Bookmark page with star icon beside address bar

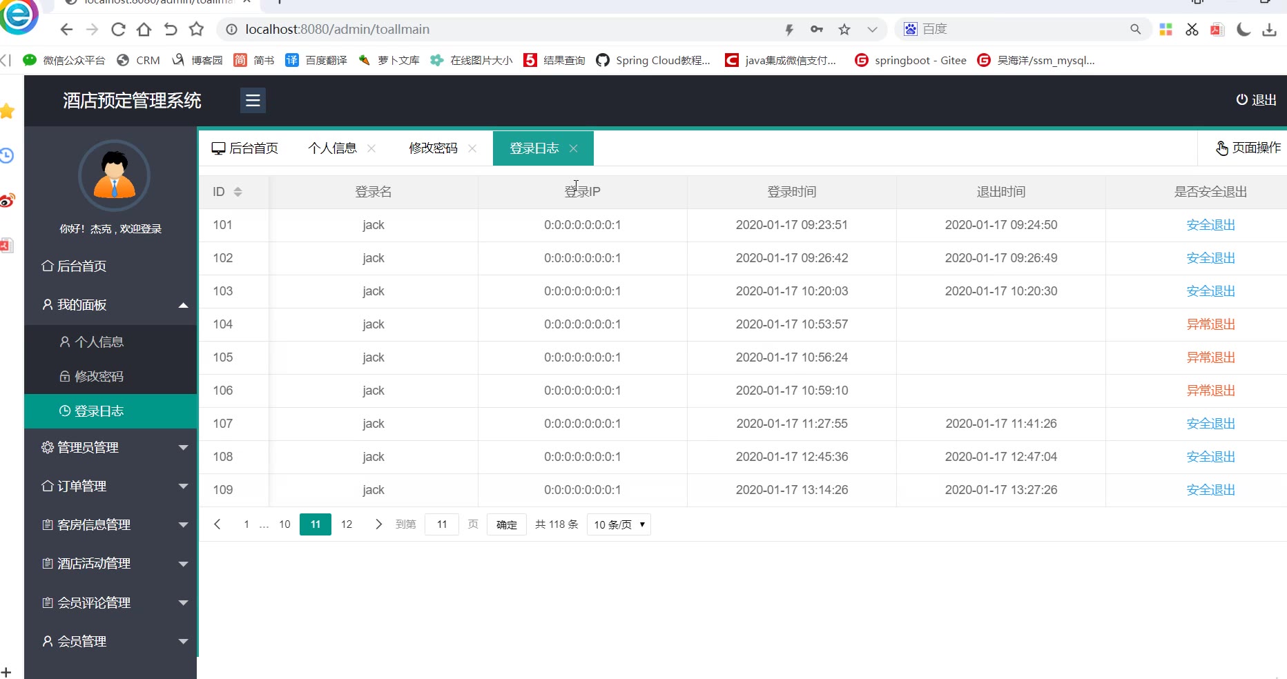click(x=197, y=30)
